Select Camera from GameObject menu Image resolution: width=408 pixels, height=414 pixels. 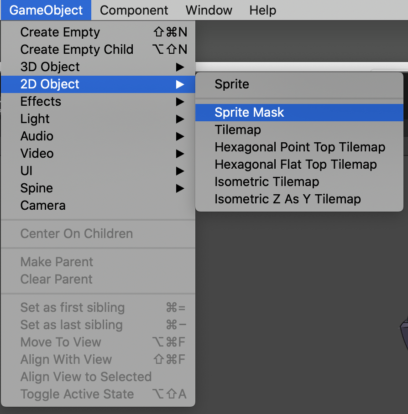[x=43, y=206]
